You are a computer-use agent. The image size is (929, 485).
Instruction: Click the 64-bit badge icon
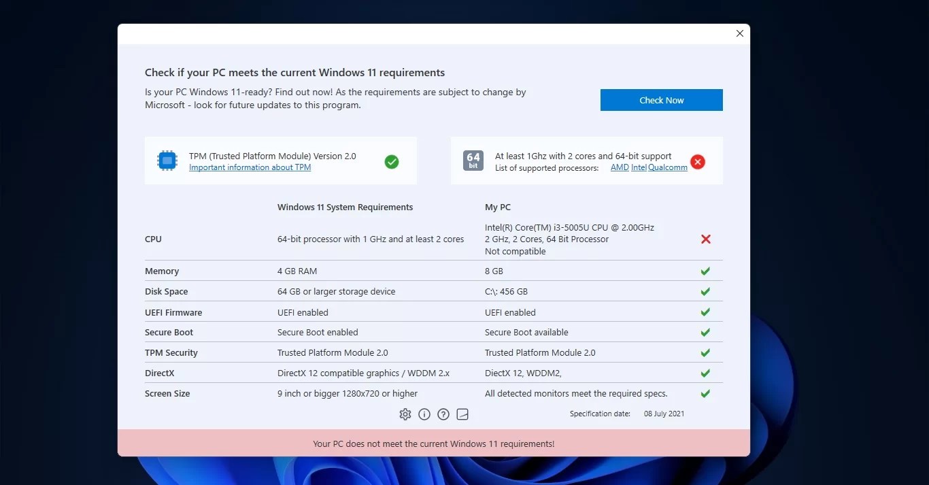473,161
